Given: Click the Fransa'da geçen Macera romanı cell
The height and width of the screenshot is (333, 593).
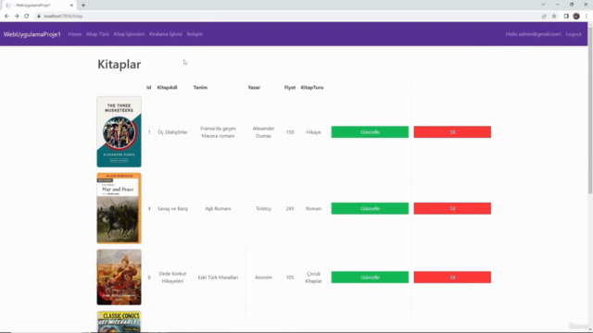Looking at the screenshot, I should coord(218,132).
